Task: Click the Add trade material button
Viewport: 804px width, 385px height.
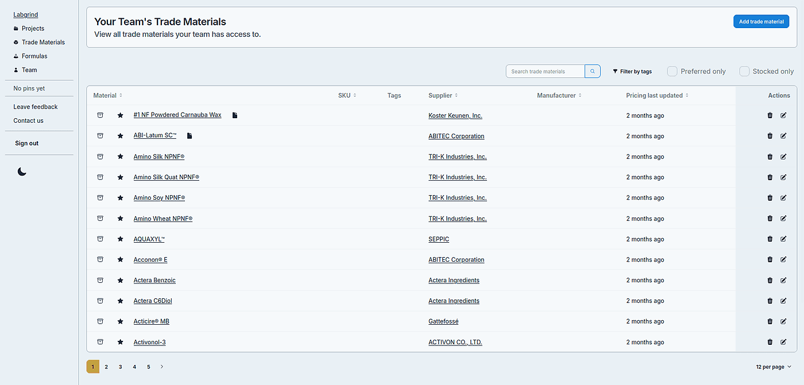Action: [x=761, y=22]
